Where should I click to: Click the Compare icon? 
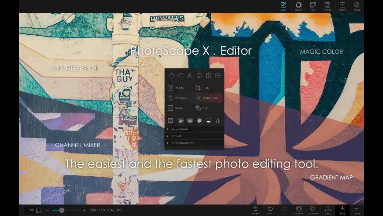tap(313, 210)
